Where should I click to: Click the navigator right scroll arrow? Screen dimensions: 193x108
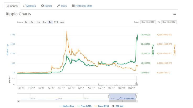137,101
